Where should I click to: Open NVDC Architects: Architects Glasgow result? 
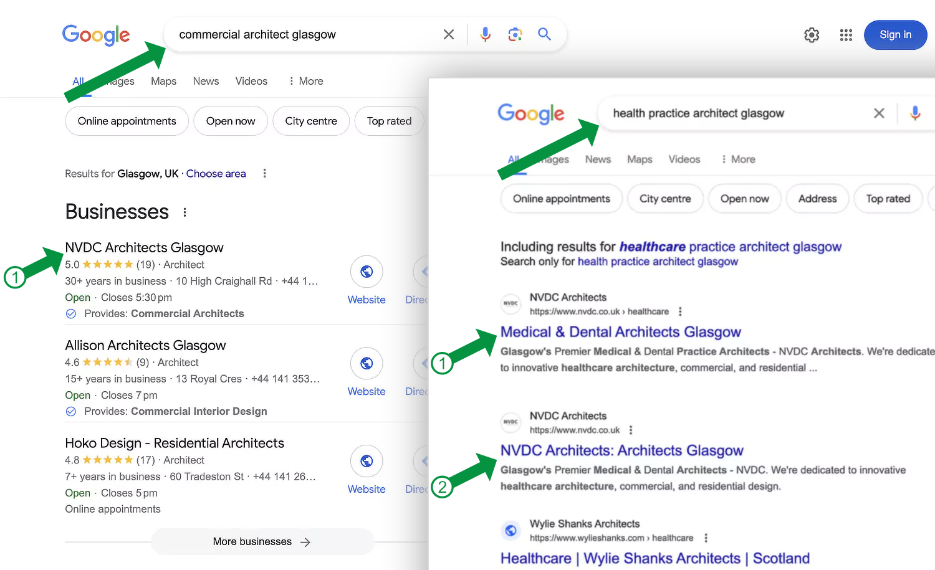[x=622, y=450]
